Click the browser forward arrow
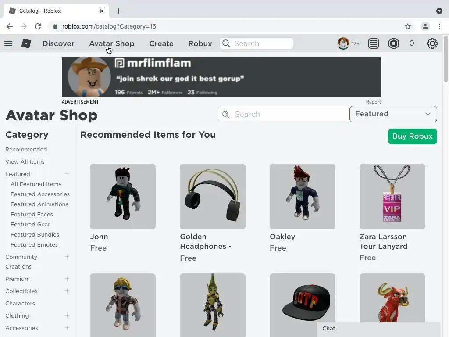Image resolution: width=449 pixels, height=337 pixels. tap(24, 26)
